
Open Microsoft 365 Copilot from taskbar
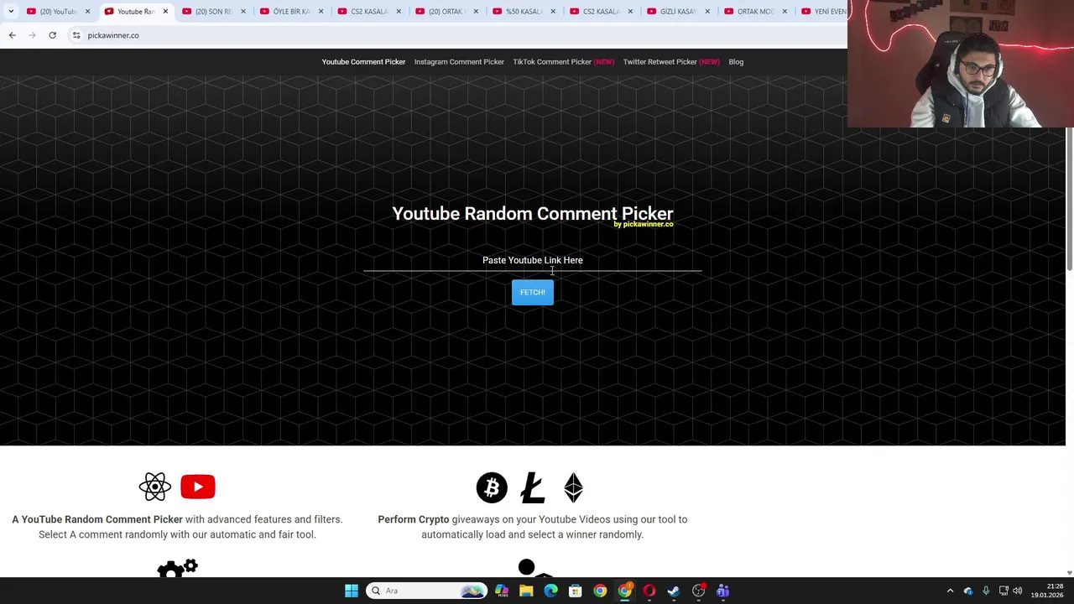[502, 591]
